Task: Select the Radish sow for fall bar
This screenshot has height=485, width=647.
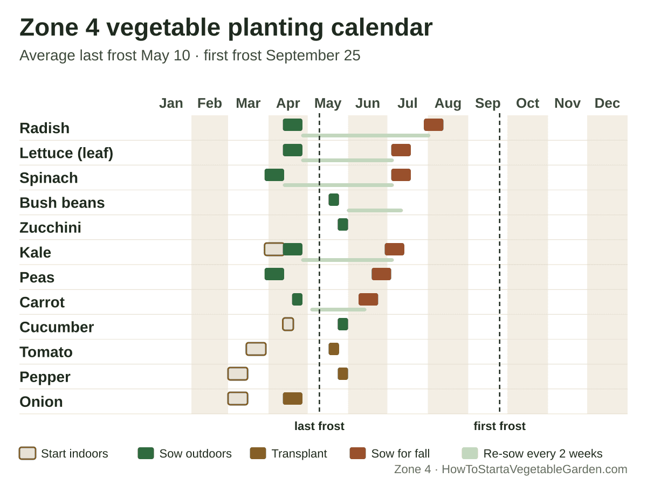Action: click(x=433, y=125)
